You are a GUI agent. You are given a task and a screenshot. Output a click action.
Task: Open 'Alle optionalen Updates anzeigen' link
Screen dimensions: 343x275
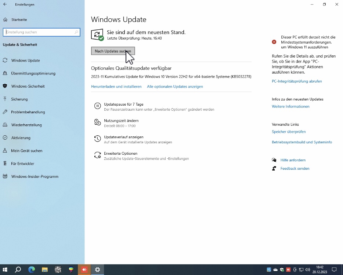[175, 87]
